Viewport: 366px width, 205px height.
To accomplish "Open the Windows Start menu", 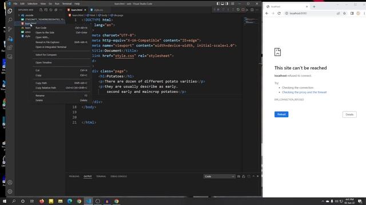I will point(4,201).
